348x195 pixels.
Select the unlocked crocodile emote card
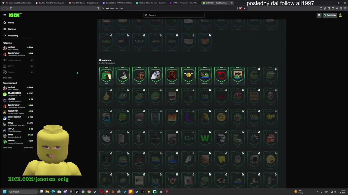pyautogui.click(x=106, y=76)
